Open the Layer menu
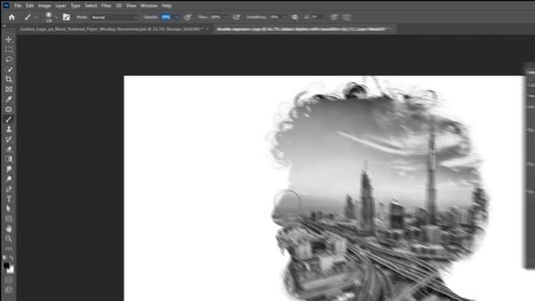The image size is (535, 301). click(61, 6)
